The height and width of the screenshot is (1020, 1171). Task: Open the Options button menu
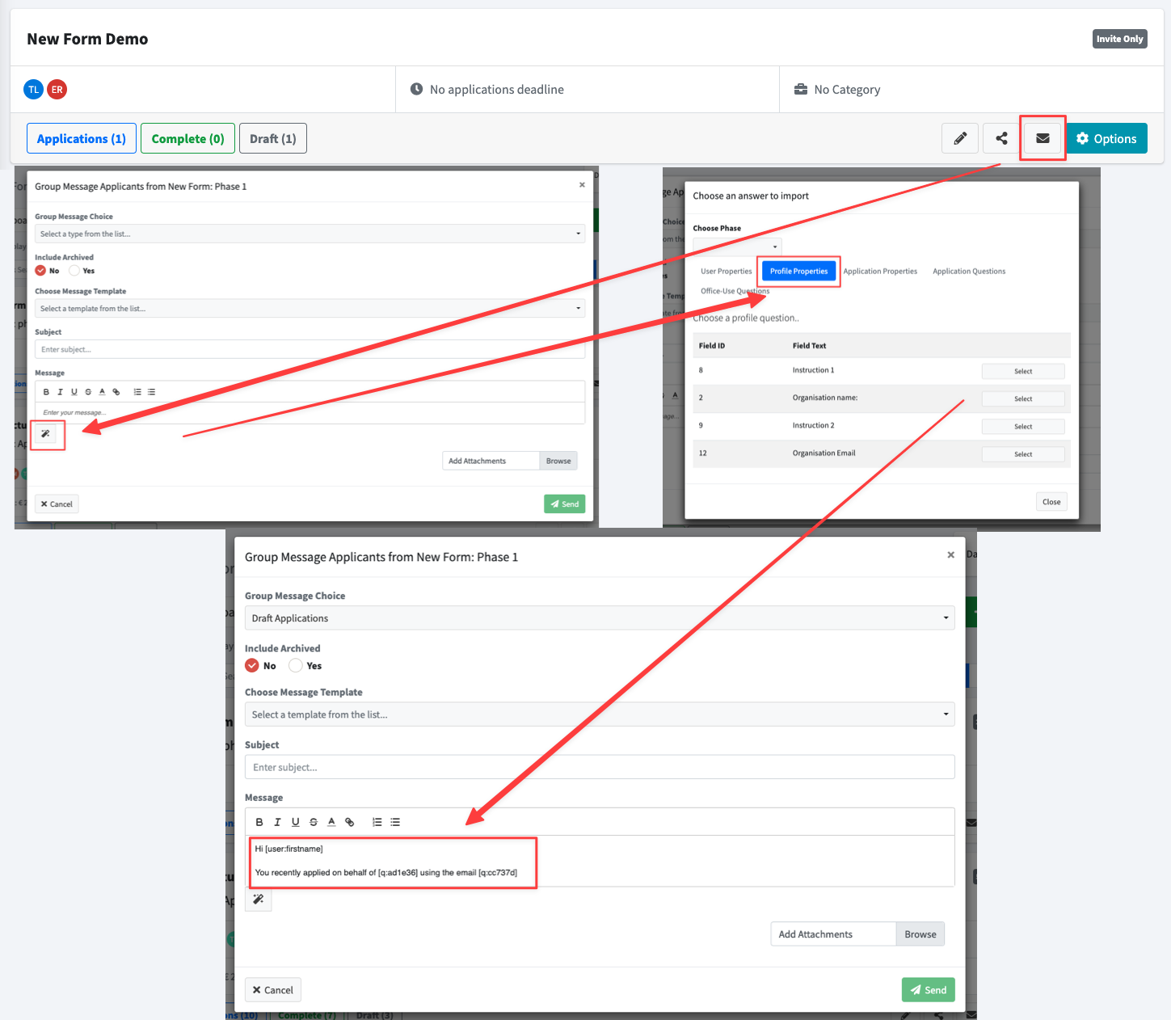pyautogui.click(x=1106, y=138)
